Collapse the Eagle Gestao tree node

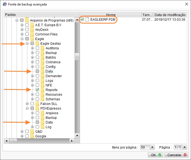[x=27, y=43]
